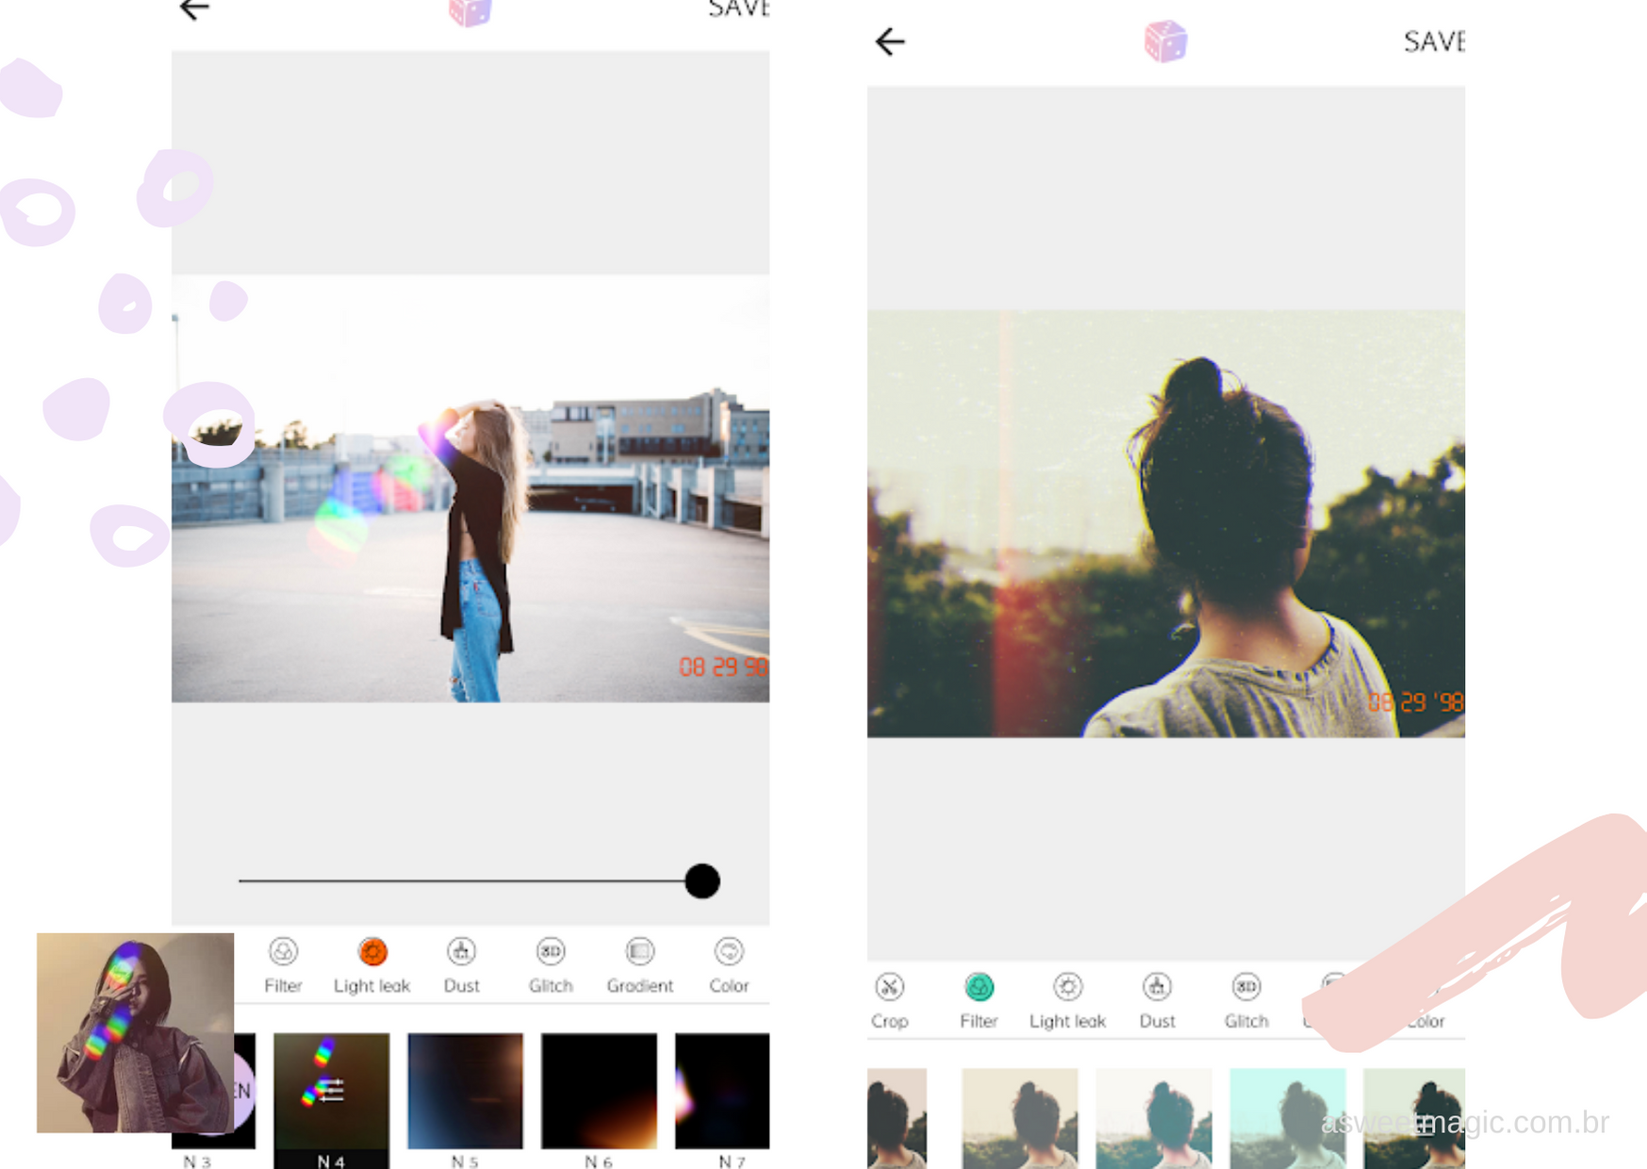Open the Gradient effect options
This screenshot has width=1647, height=1169.
tap(640, 963)
